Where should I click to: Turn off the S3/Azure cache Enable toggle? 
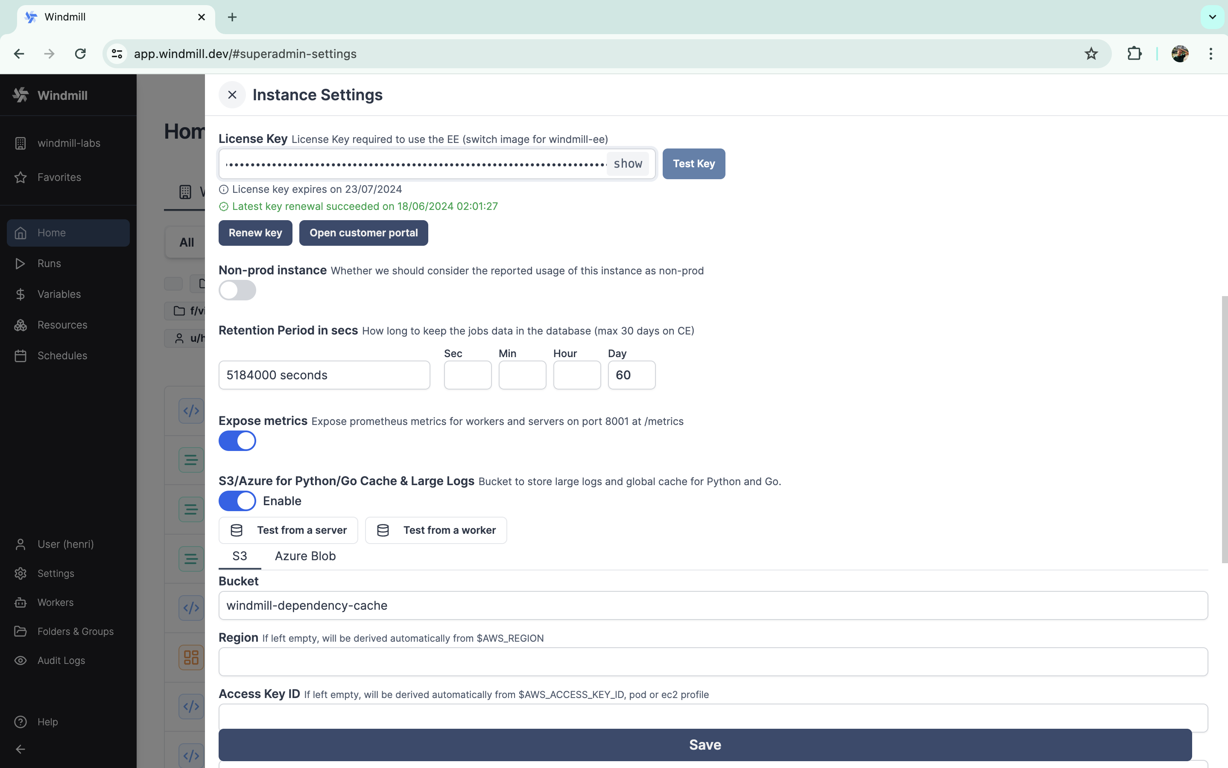point(237,501)
